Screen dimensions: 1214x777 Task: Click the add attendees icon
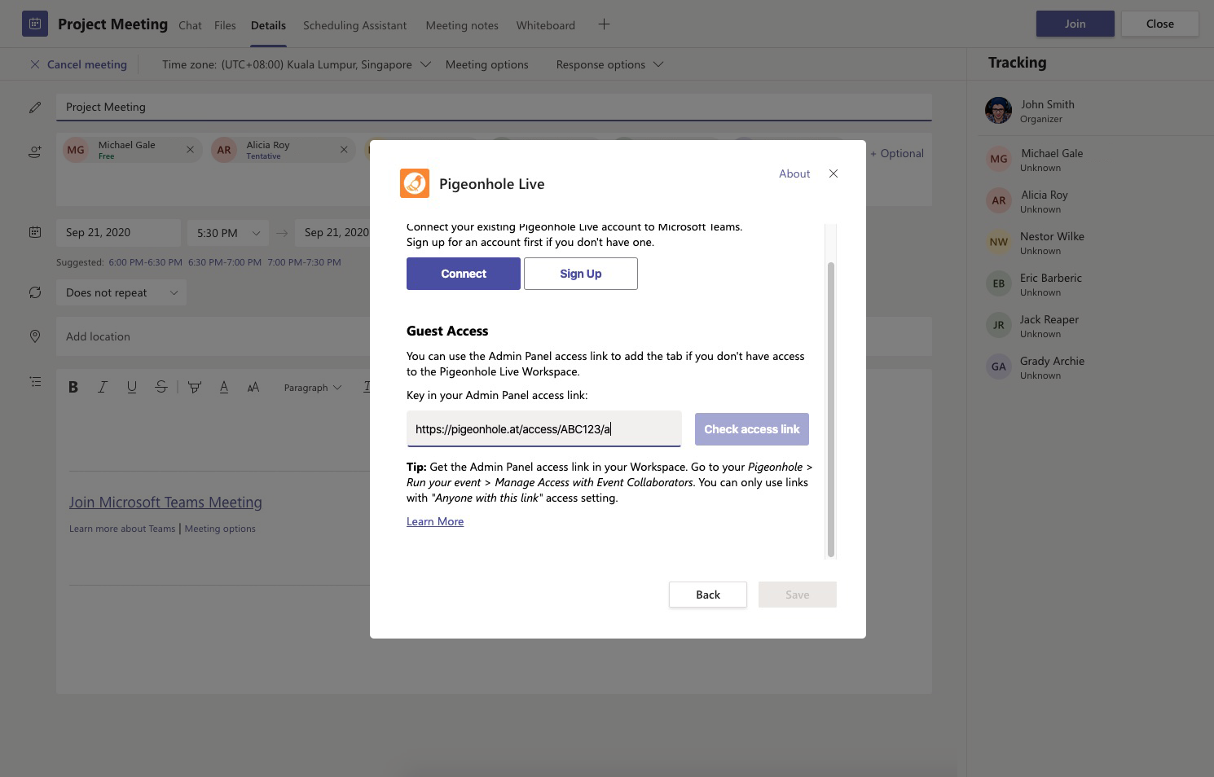(35, 151)
